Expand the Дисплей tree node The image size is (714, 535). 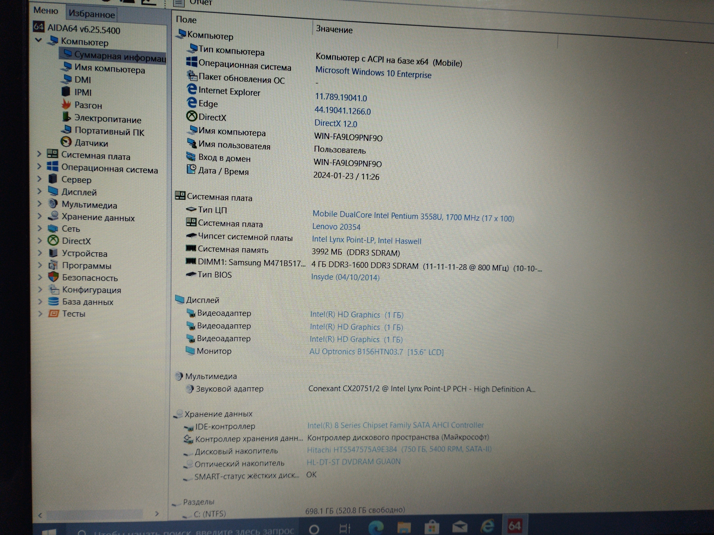pos(39,191)
